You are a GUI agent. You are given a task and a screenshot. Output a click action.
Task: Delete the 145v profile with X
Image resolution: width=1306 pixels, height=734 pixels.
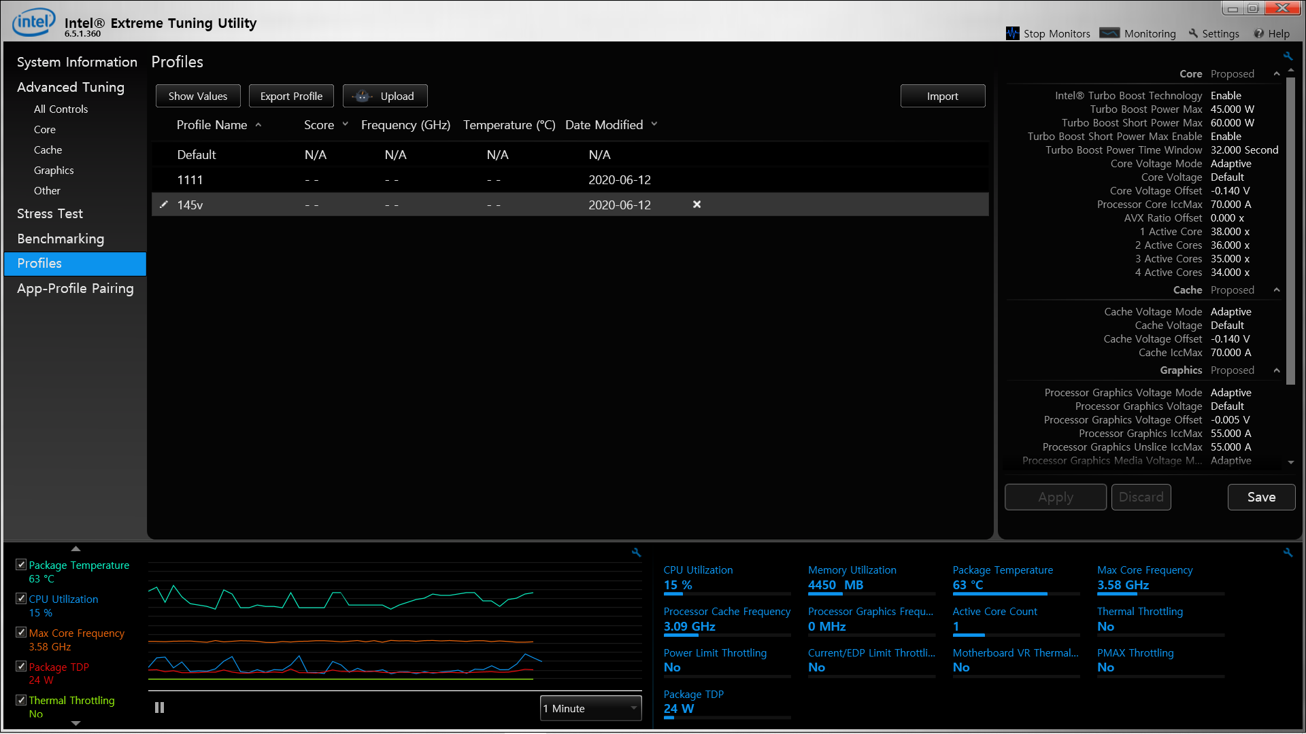(x=697, y=205)
